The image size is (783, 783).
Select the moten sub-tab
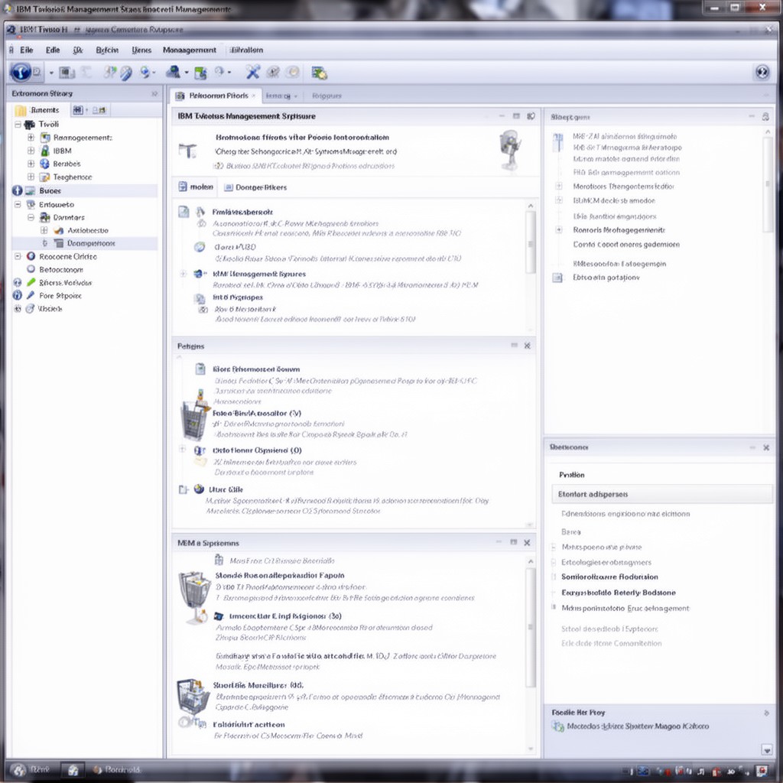[x=196, y=187]
